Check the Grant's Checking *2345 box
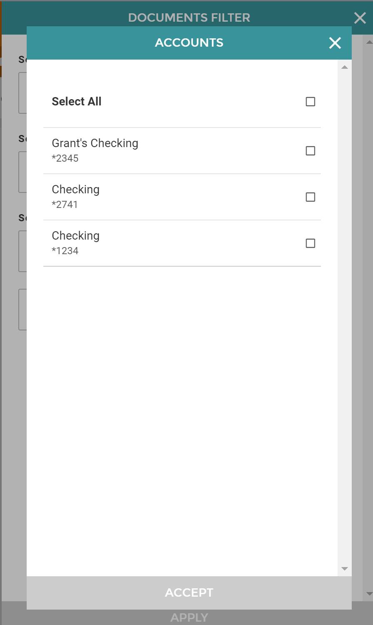 click(x=310, y=151)
